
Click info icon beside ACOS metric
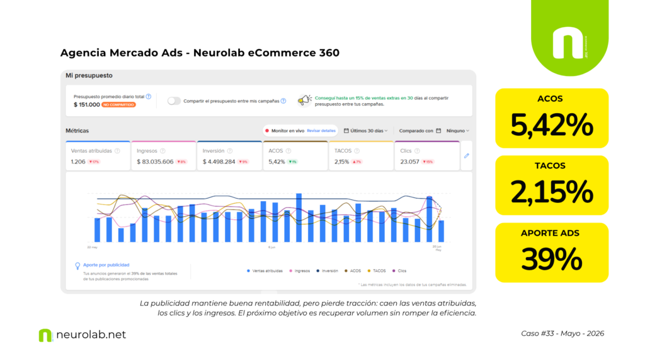pyautogui.click(x=288, y=151)
